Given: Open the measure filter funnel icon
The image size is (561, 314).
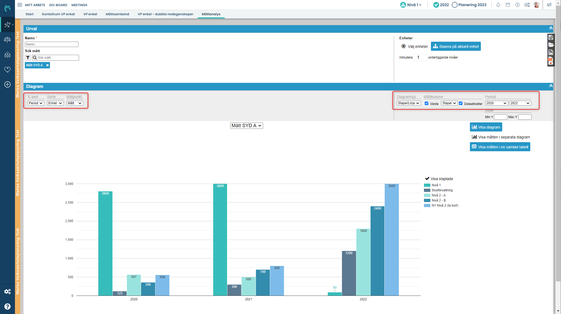Looking at the screenshot, I should click(28, 58).
